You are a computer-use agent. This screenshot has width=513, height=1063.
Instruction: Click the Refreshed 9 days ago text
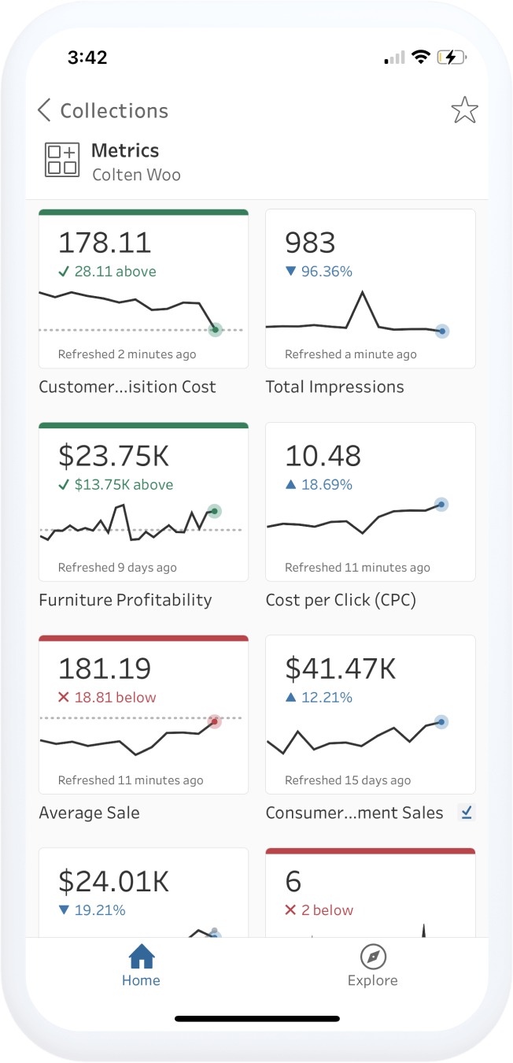coord(117,568)
